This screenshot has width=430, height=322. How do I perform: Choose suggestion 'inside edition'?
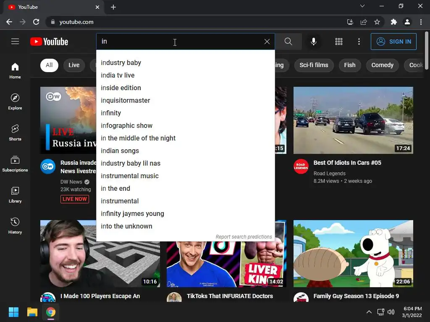click(x=185, y=88)
